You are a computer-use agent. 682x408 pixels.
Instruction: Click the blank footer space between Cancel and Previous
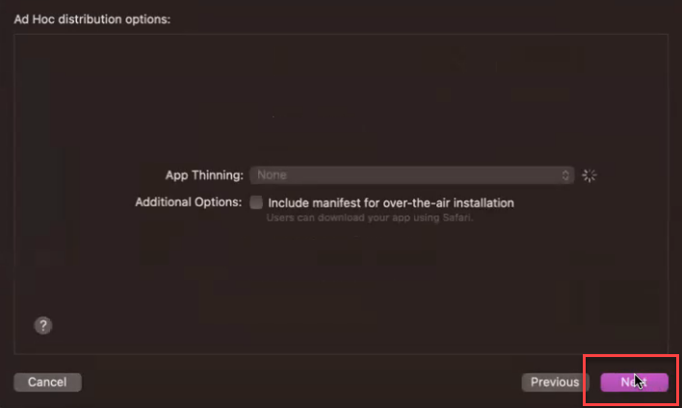point(302,382)
